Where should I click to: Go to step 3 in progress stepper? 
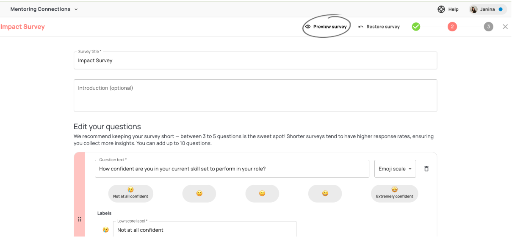488,27
